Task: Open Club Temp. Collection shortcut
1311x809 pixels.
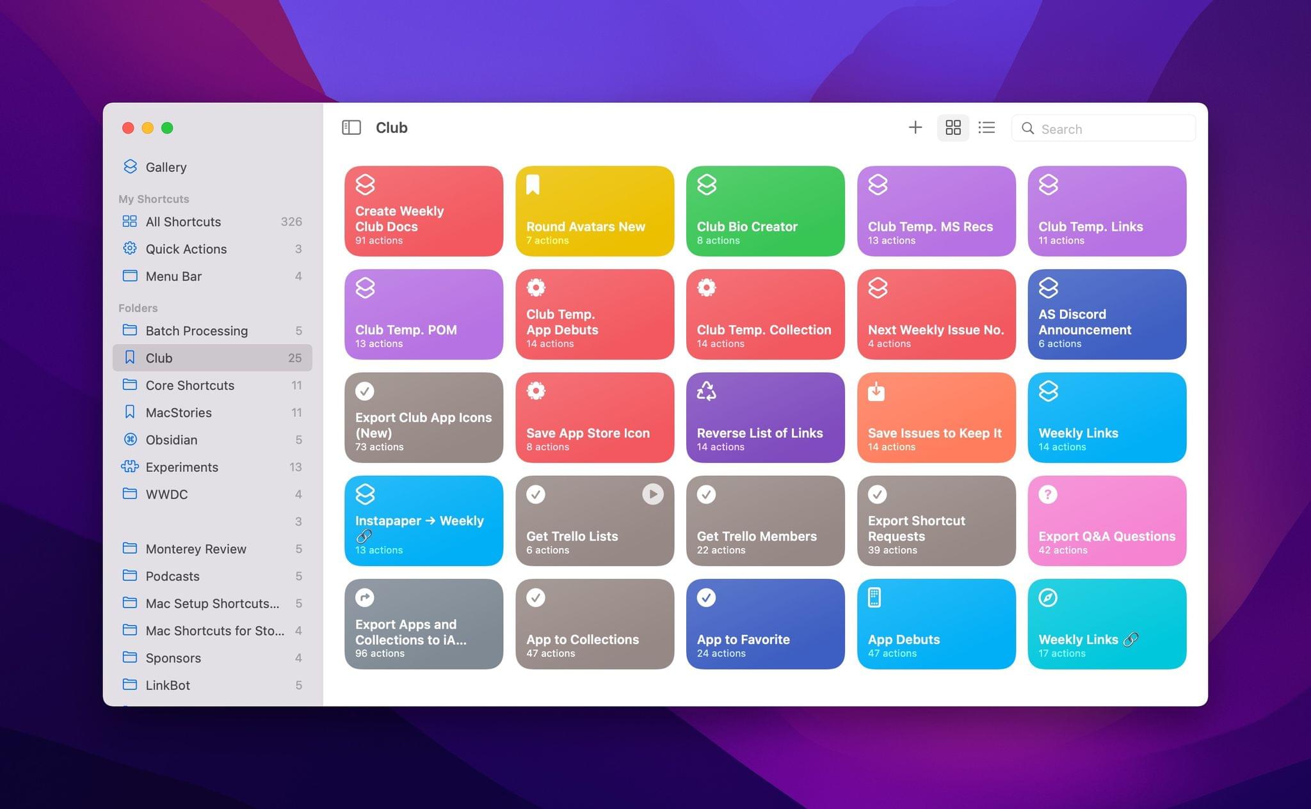Action: click(x=766, y=314)
